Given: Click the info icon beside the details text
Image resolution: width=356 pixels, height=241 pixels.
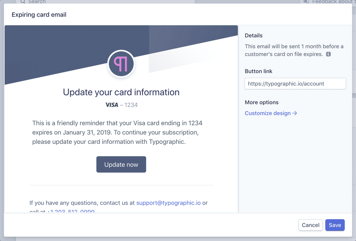Looking at the screenshot, I should (328, 54).
